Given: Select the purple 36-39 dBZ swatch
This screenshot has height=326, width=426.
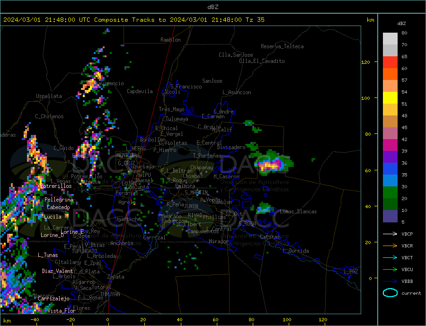Looking at the screenshot, I should 390,157.
